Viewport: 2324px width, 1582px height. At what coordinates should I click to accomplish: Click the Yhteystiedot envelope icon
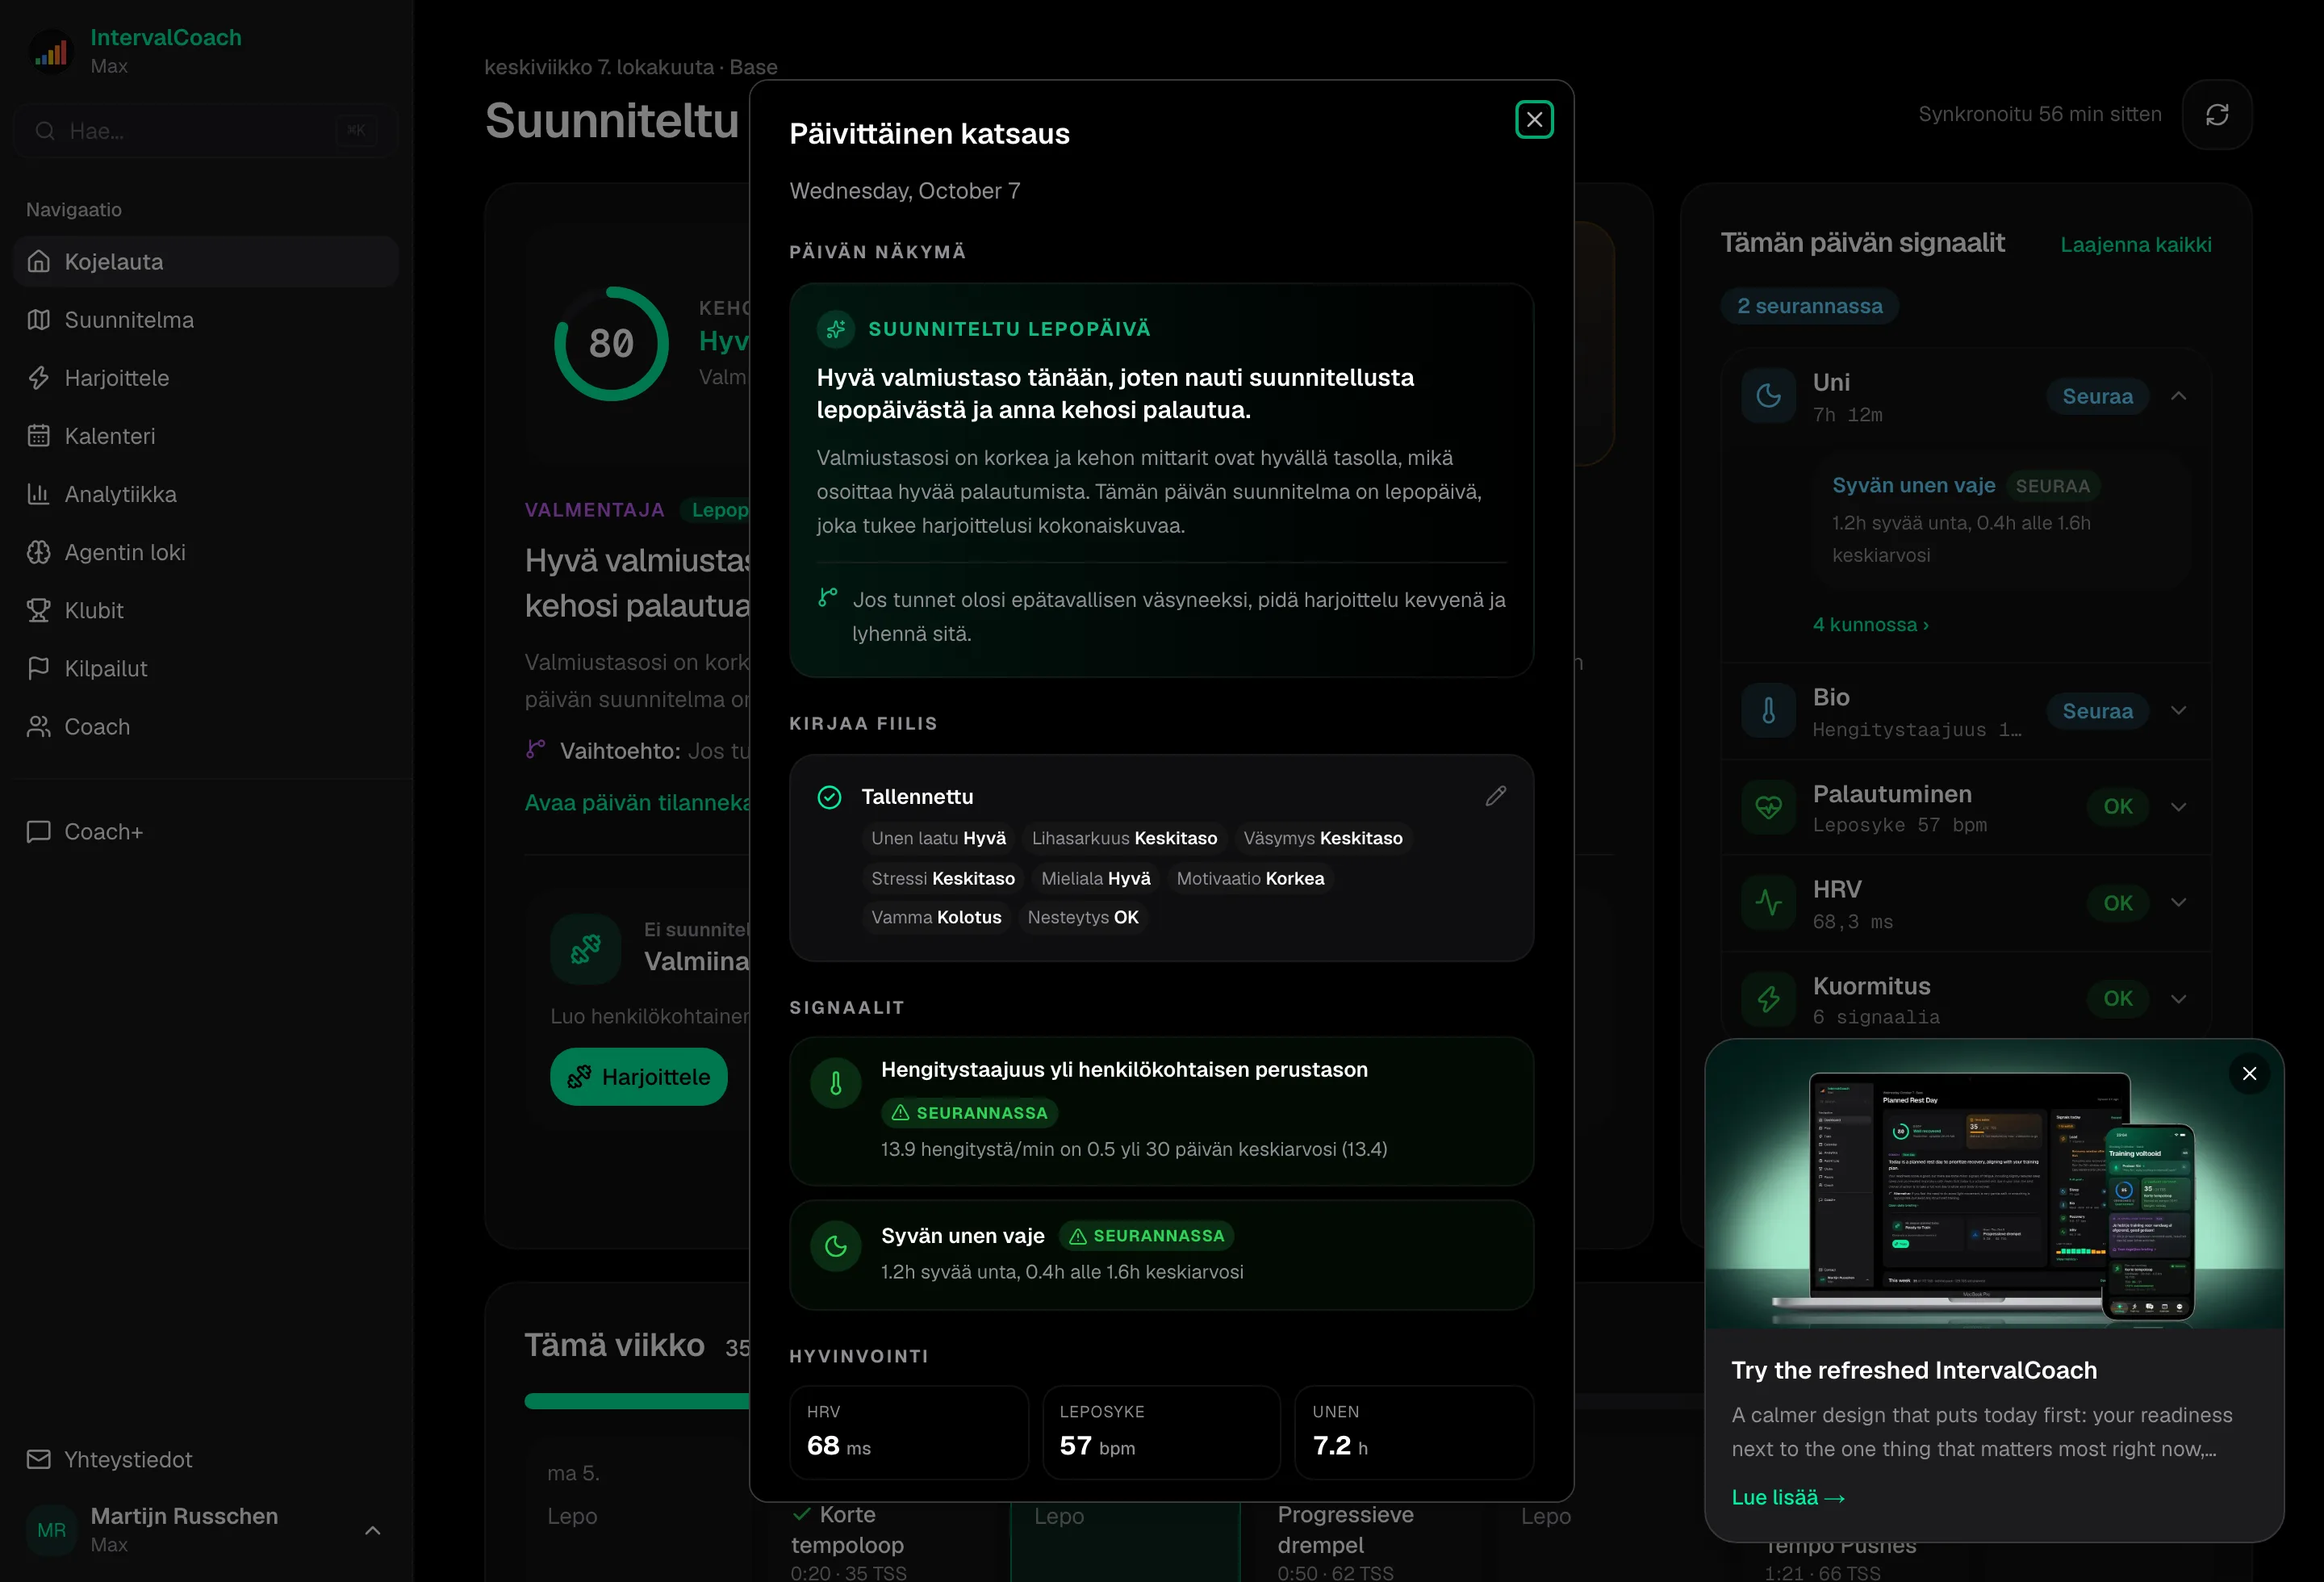coord(38,1460)
